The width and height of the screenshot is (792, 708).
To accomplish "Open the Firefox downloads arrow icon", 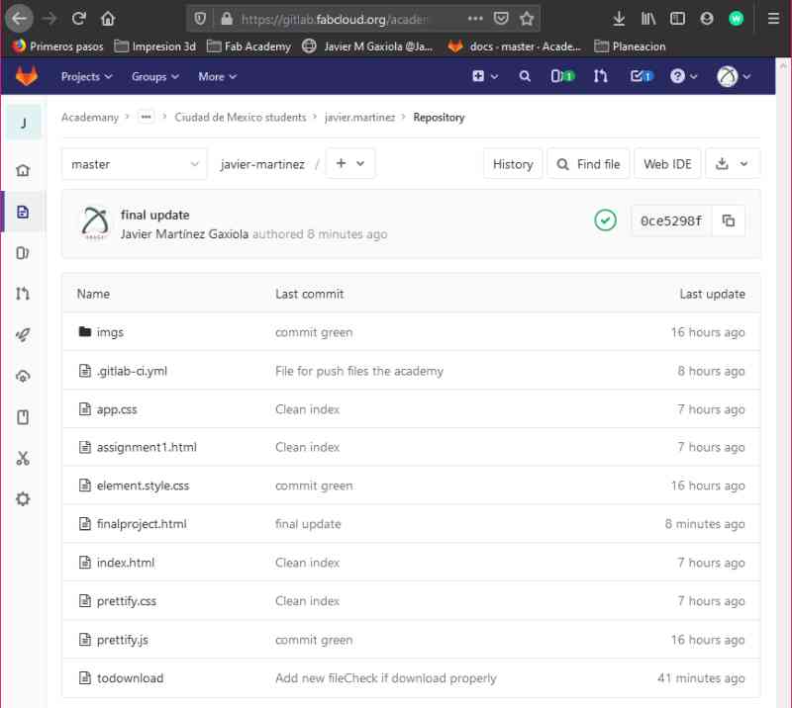I will [x=619, y=19].
